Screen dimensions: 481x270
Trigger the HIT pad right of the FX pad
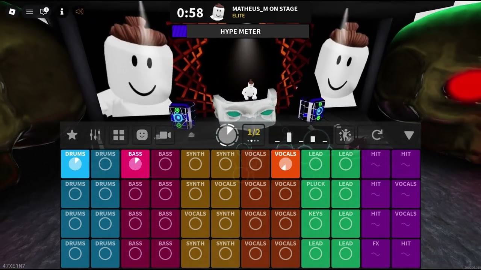[406, 253]
